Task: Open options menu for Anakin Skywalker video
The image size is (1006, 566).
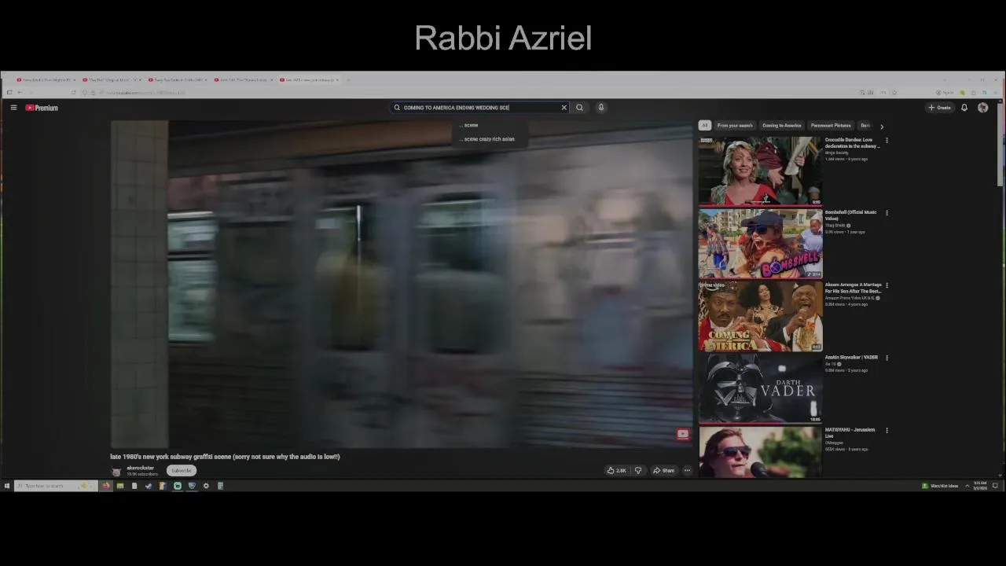Action: (887, 358)
